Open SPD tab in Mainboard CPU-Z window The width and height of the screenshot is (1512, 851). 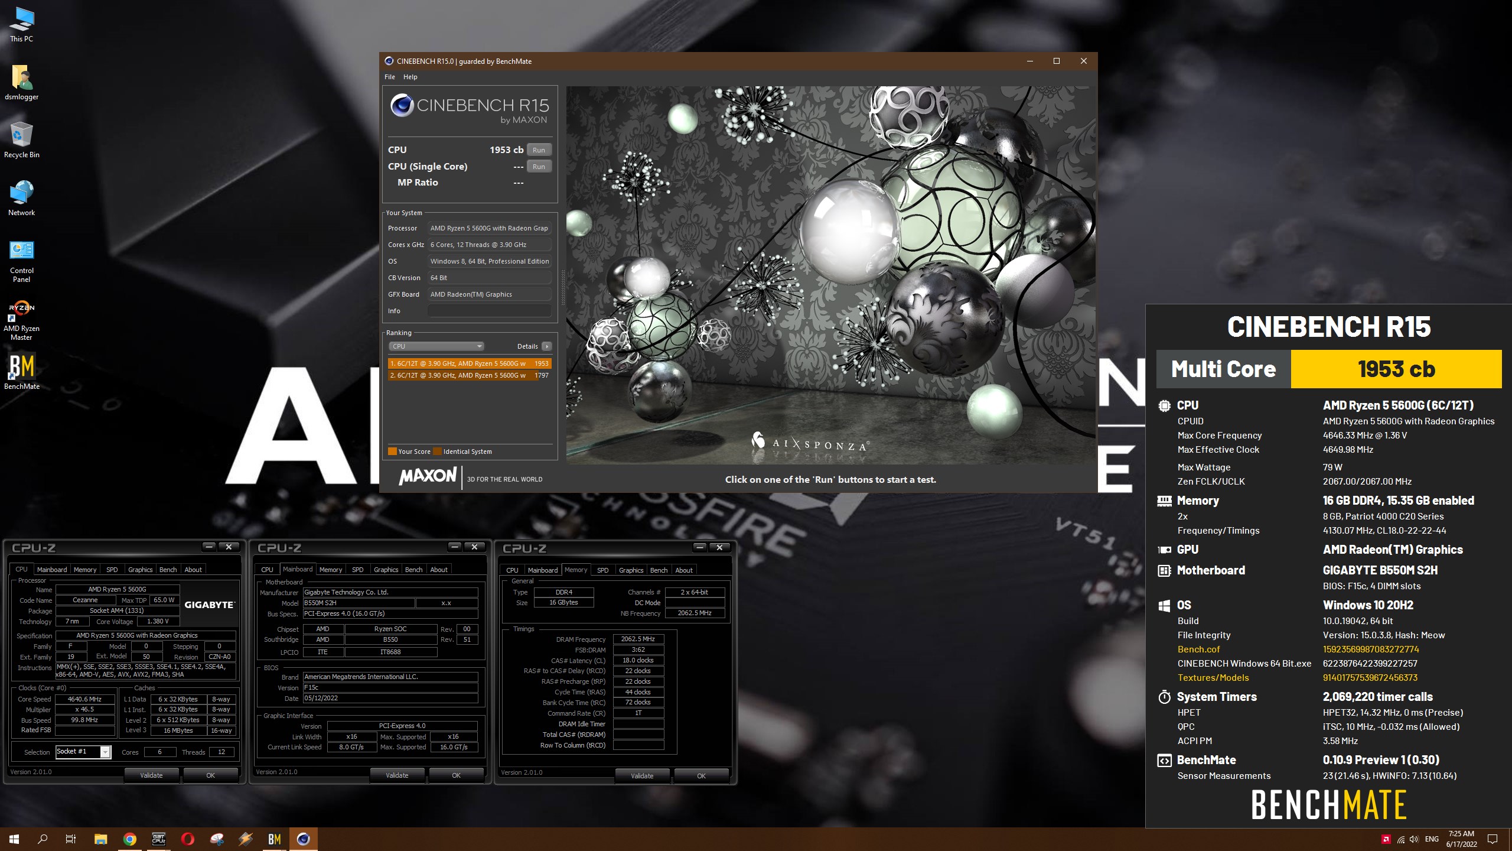point(357,570)
